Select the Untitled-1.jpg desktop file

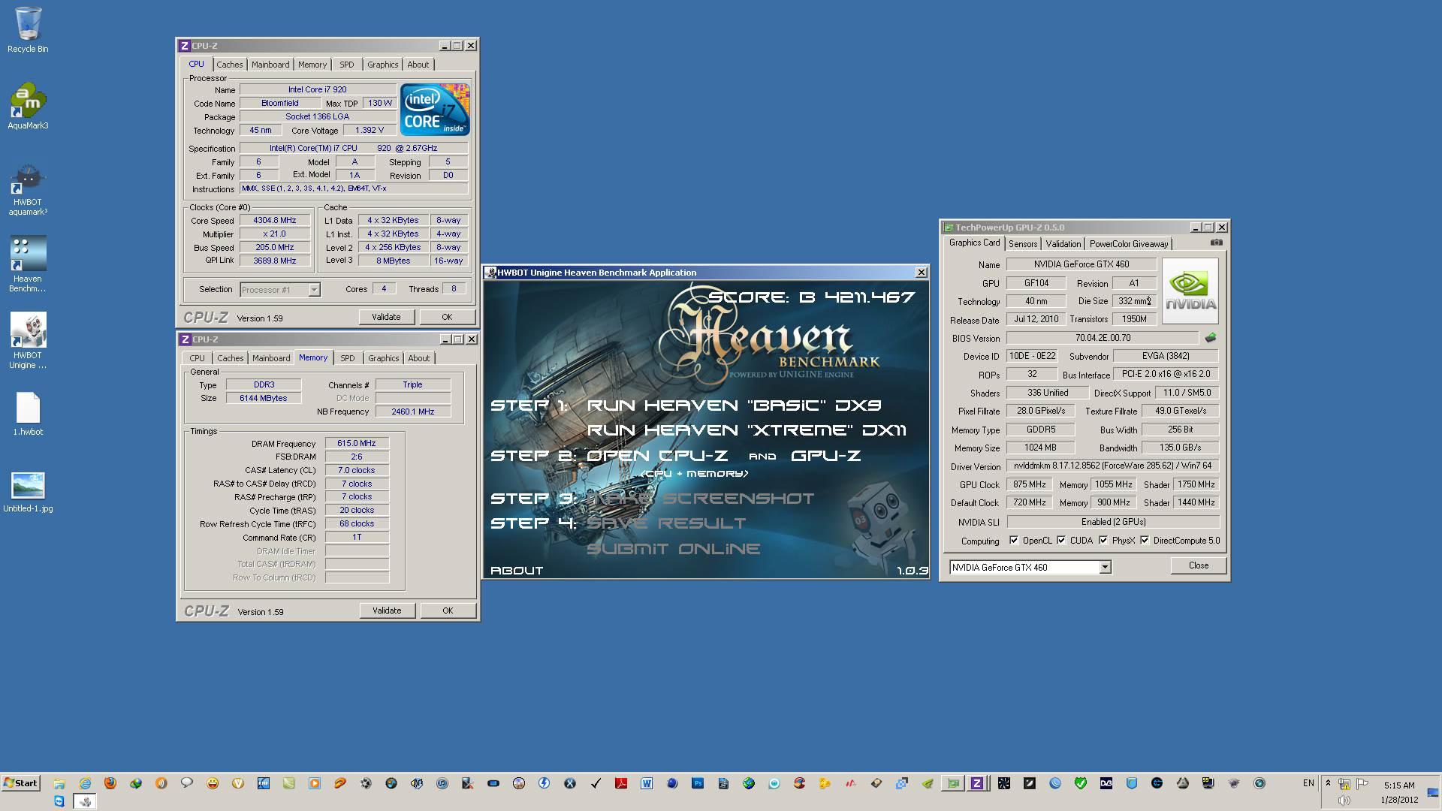(28, 492)
